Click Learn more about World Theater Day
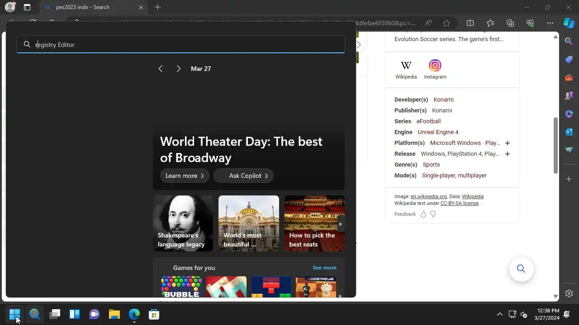This screenshot has width=579, height=325. tap(185, 176)
